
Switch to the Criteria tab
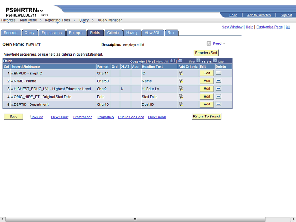112,33
